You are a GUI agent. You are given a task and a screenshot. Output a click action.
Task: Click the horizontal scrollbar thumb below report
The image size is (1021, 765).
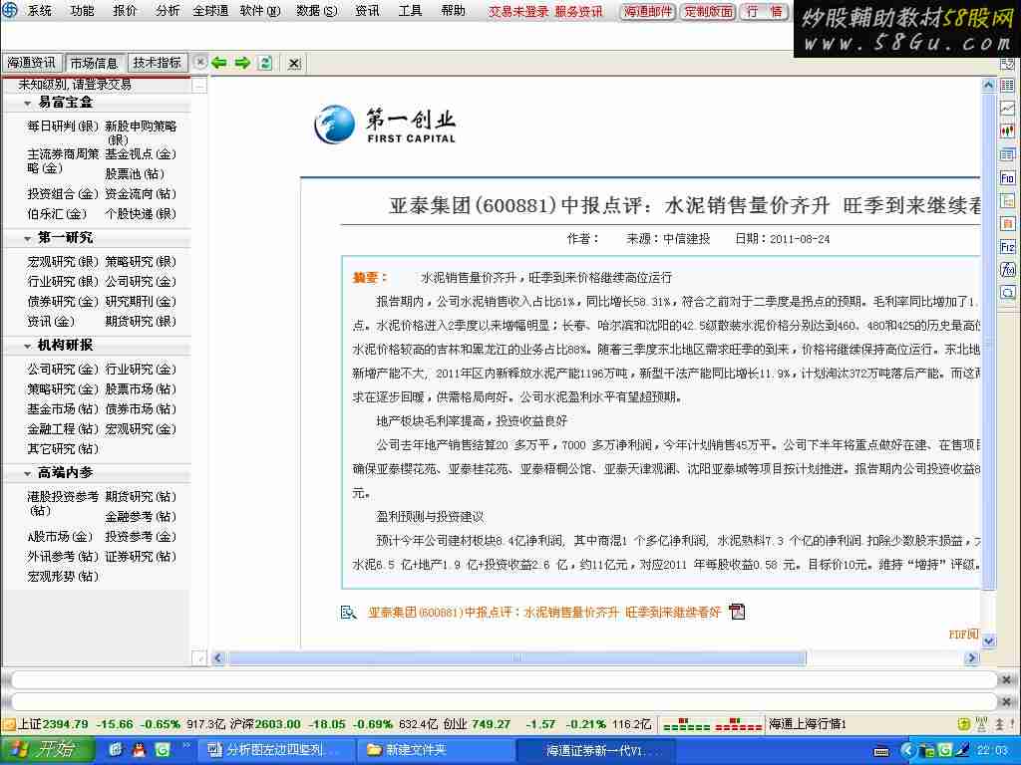517,657
